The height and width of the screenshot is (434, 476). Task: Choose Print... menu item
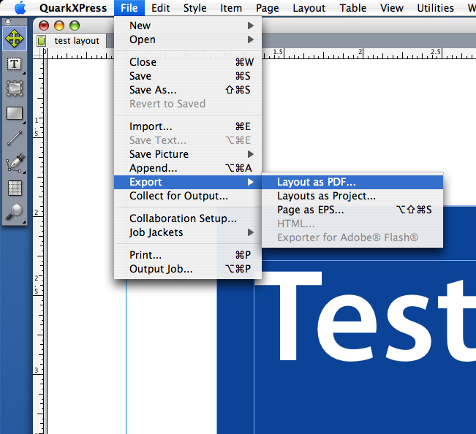click(x=188, y=255)
